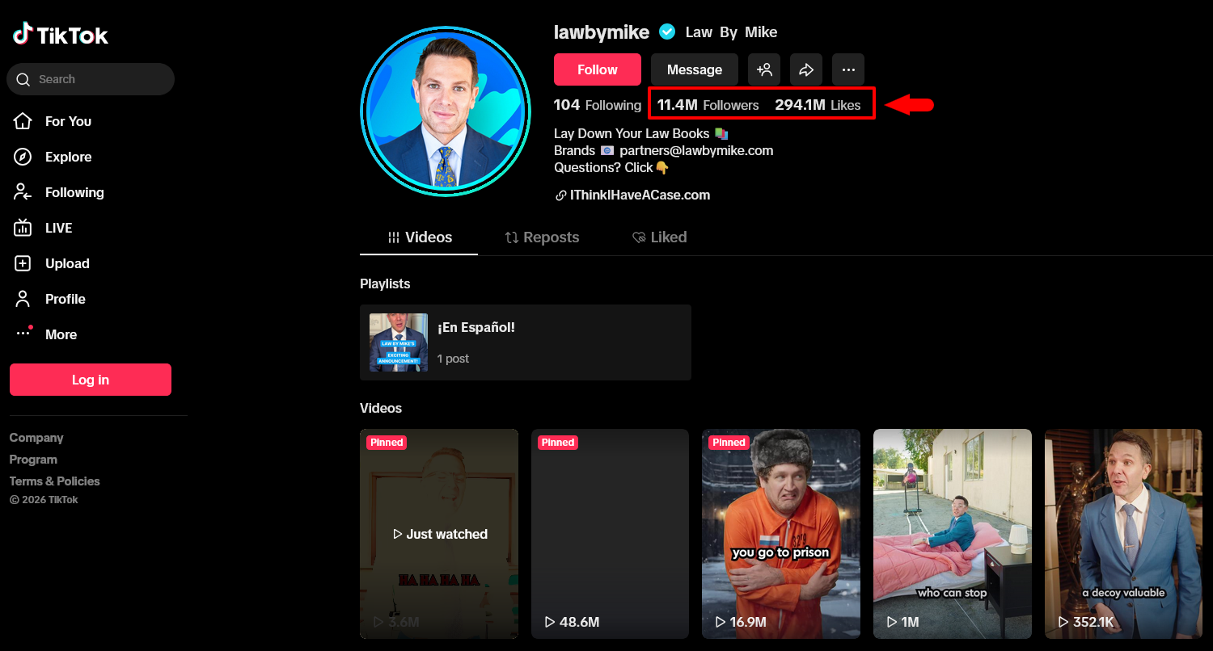
Task: Click the Search input field
Action: tap(97, 79)
